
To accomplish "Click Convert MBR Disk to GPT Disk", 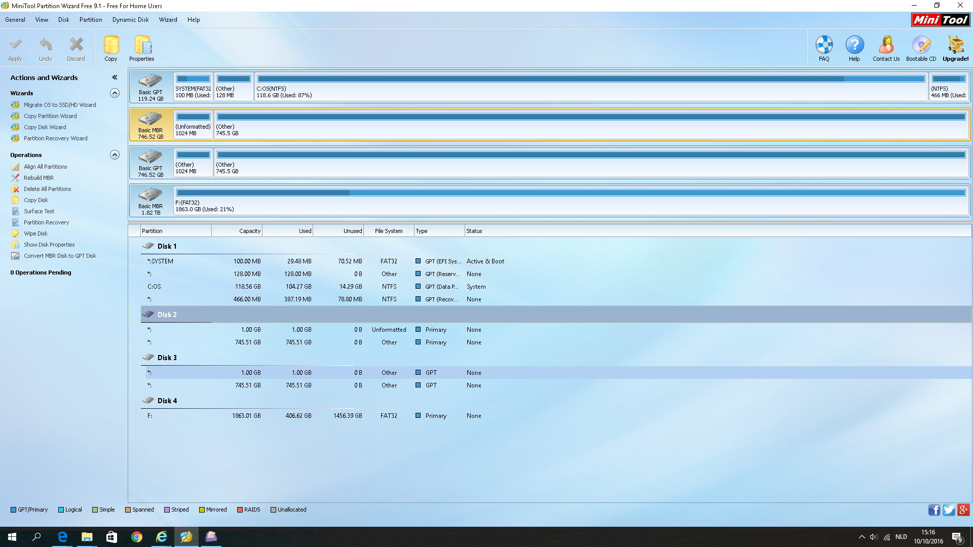I will [59, 256].
